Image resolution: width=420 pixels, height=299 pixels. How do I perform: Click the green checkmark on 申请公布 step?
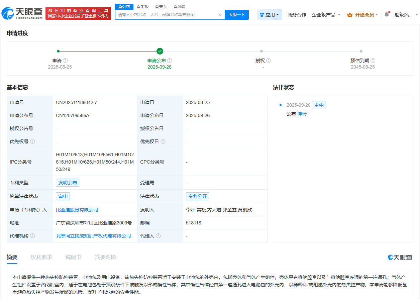point(160,51)
